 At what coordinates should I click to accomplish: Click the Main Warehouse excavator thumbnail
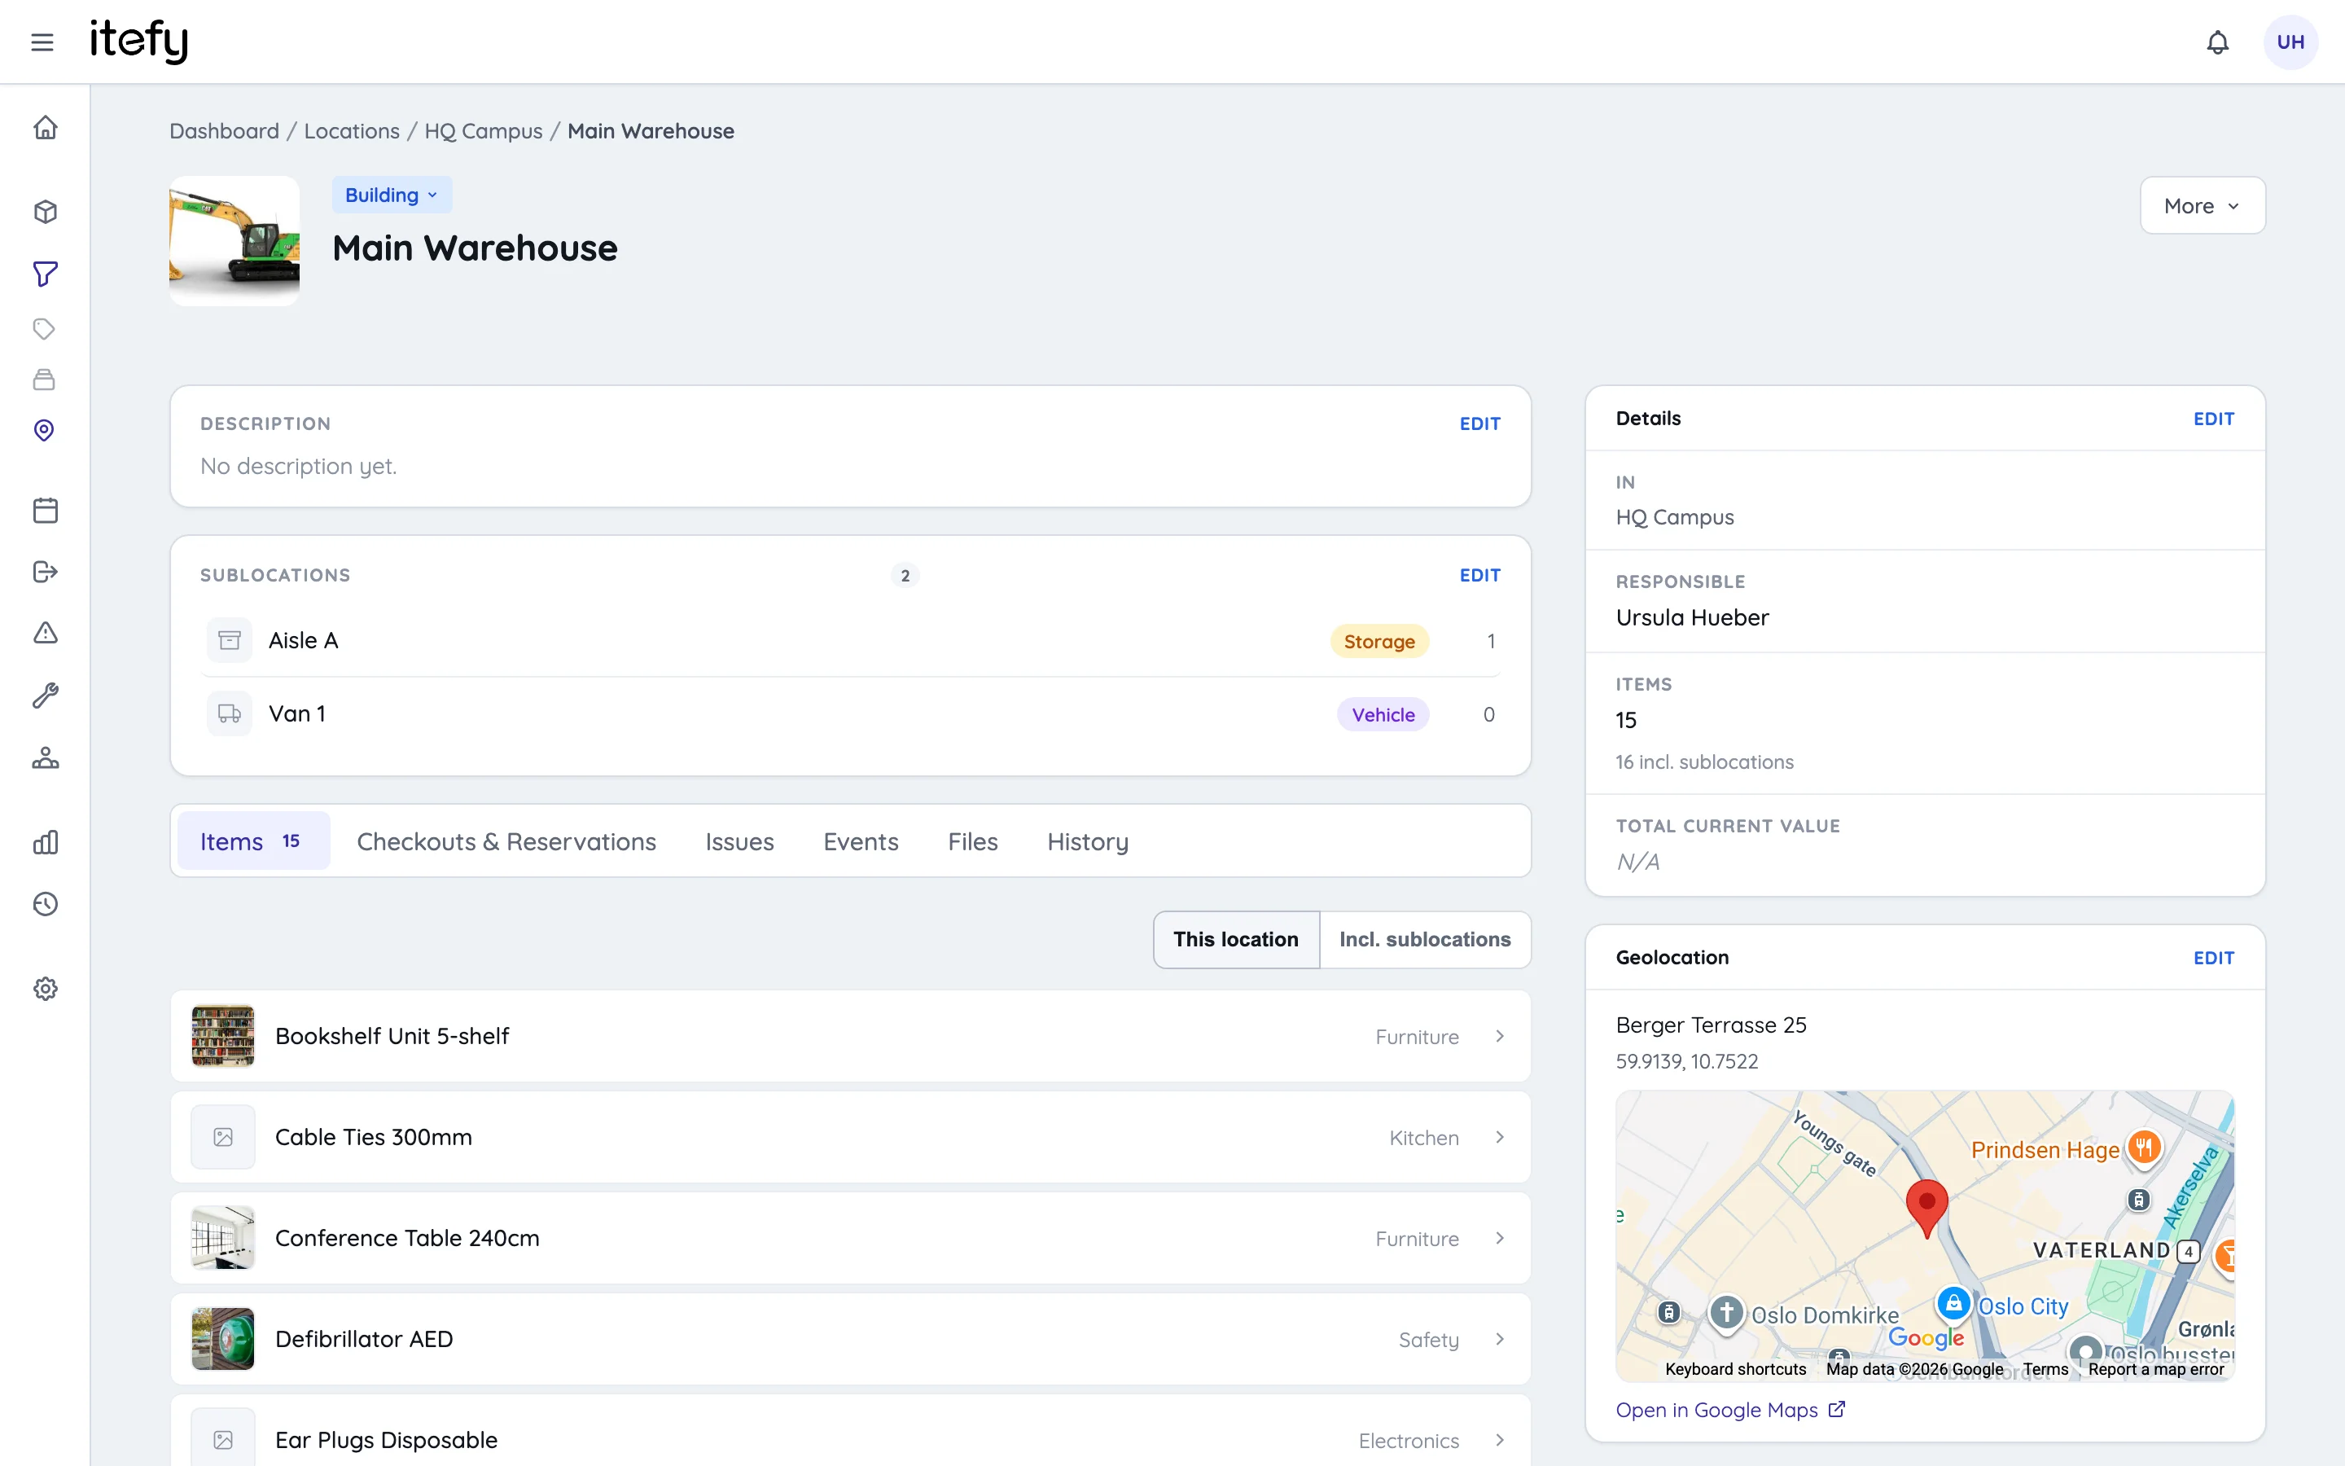[234, 240]
